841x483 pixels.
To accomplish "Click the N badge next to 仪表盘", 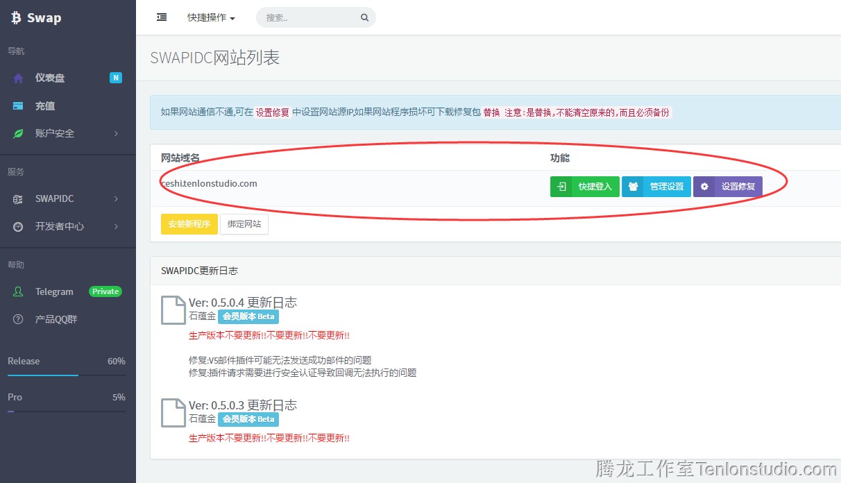I will click(x=116, y=78).
